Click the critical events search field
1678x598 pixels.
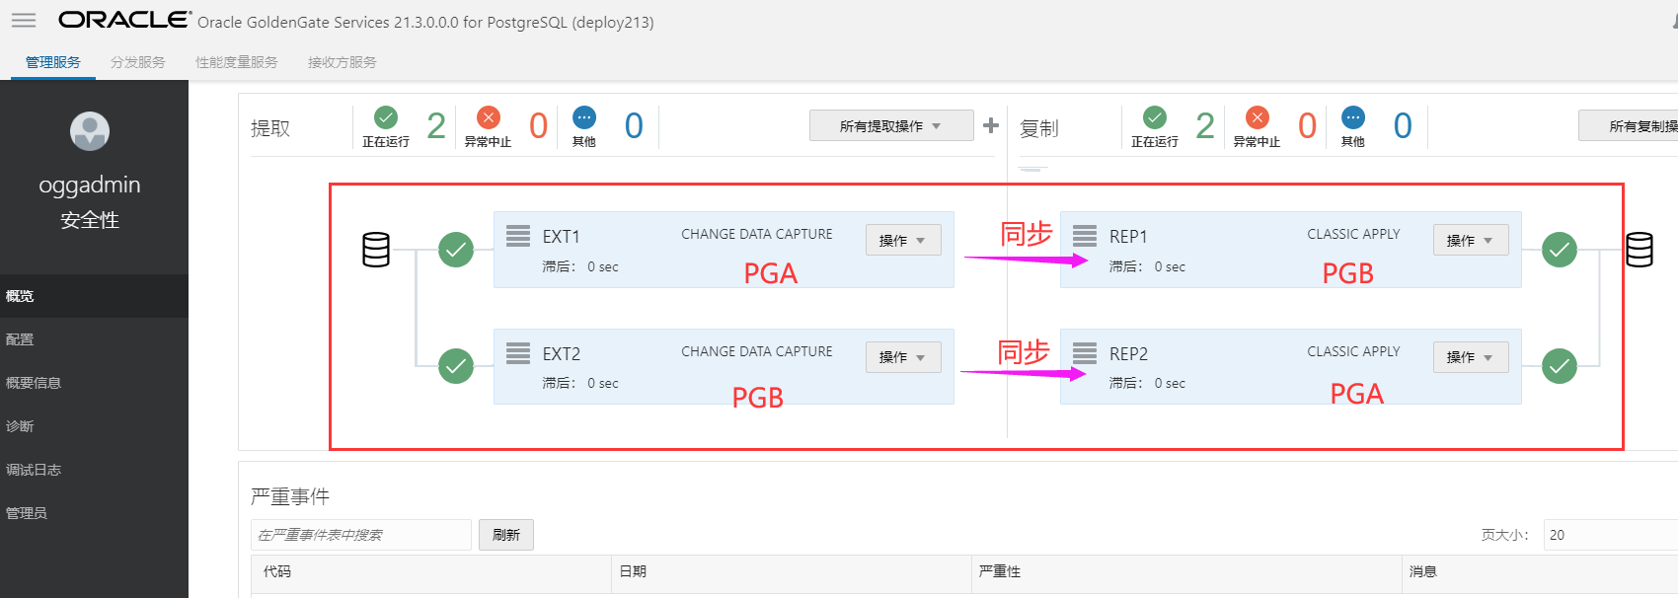tap(361, 535)
